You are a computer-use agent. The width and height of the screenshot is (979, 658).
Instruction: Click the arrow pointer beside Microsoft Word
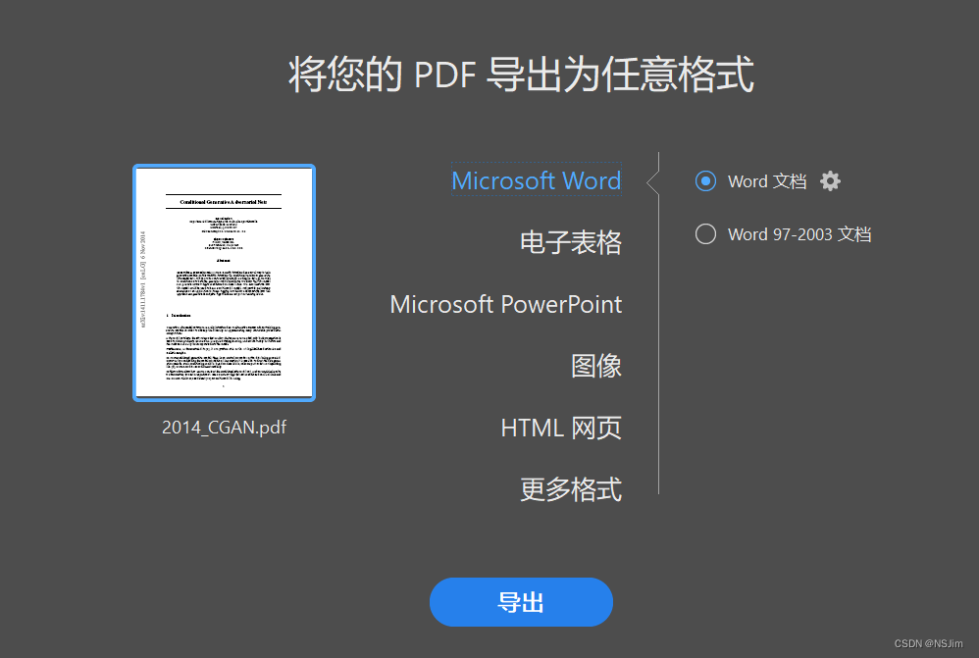648,180
